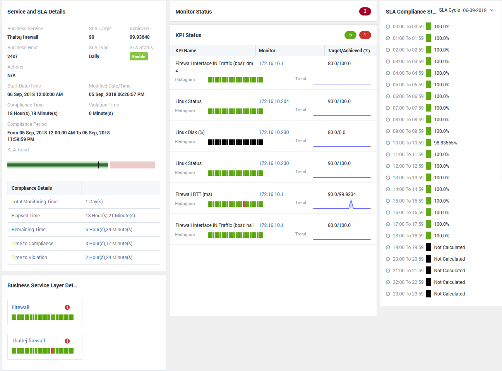Click black status block for 19:00 To 19:59
The image size is (502, 371).
428,247
